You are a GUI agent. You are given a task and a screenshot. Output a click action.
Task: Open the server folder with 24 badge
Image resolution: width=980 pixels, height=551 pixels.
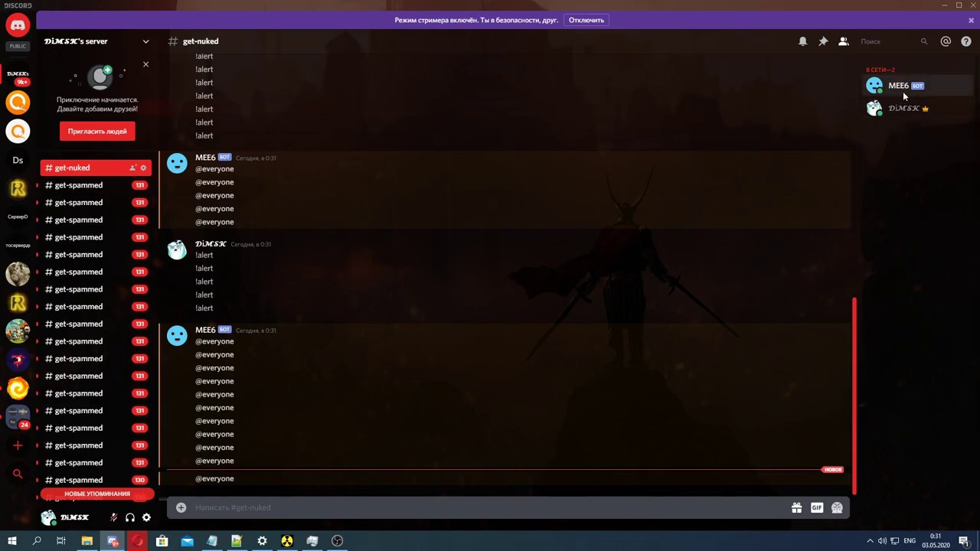[18, 417]
